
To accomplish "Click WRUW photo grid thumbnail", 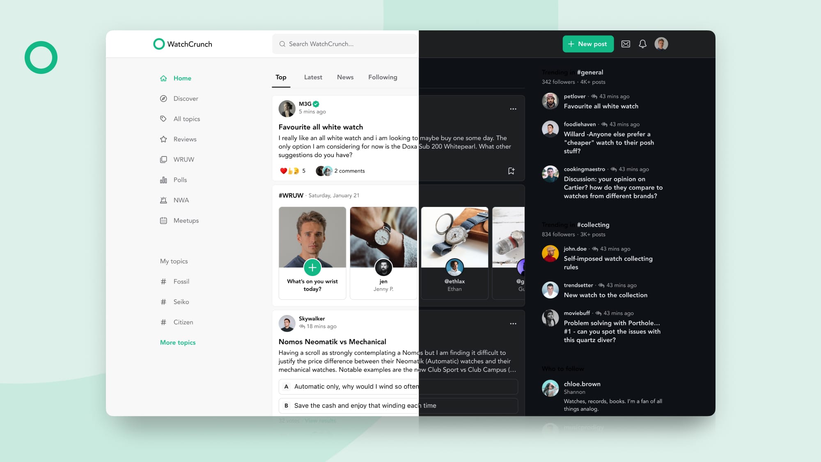I will [383, 237].
